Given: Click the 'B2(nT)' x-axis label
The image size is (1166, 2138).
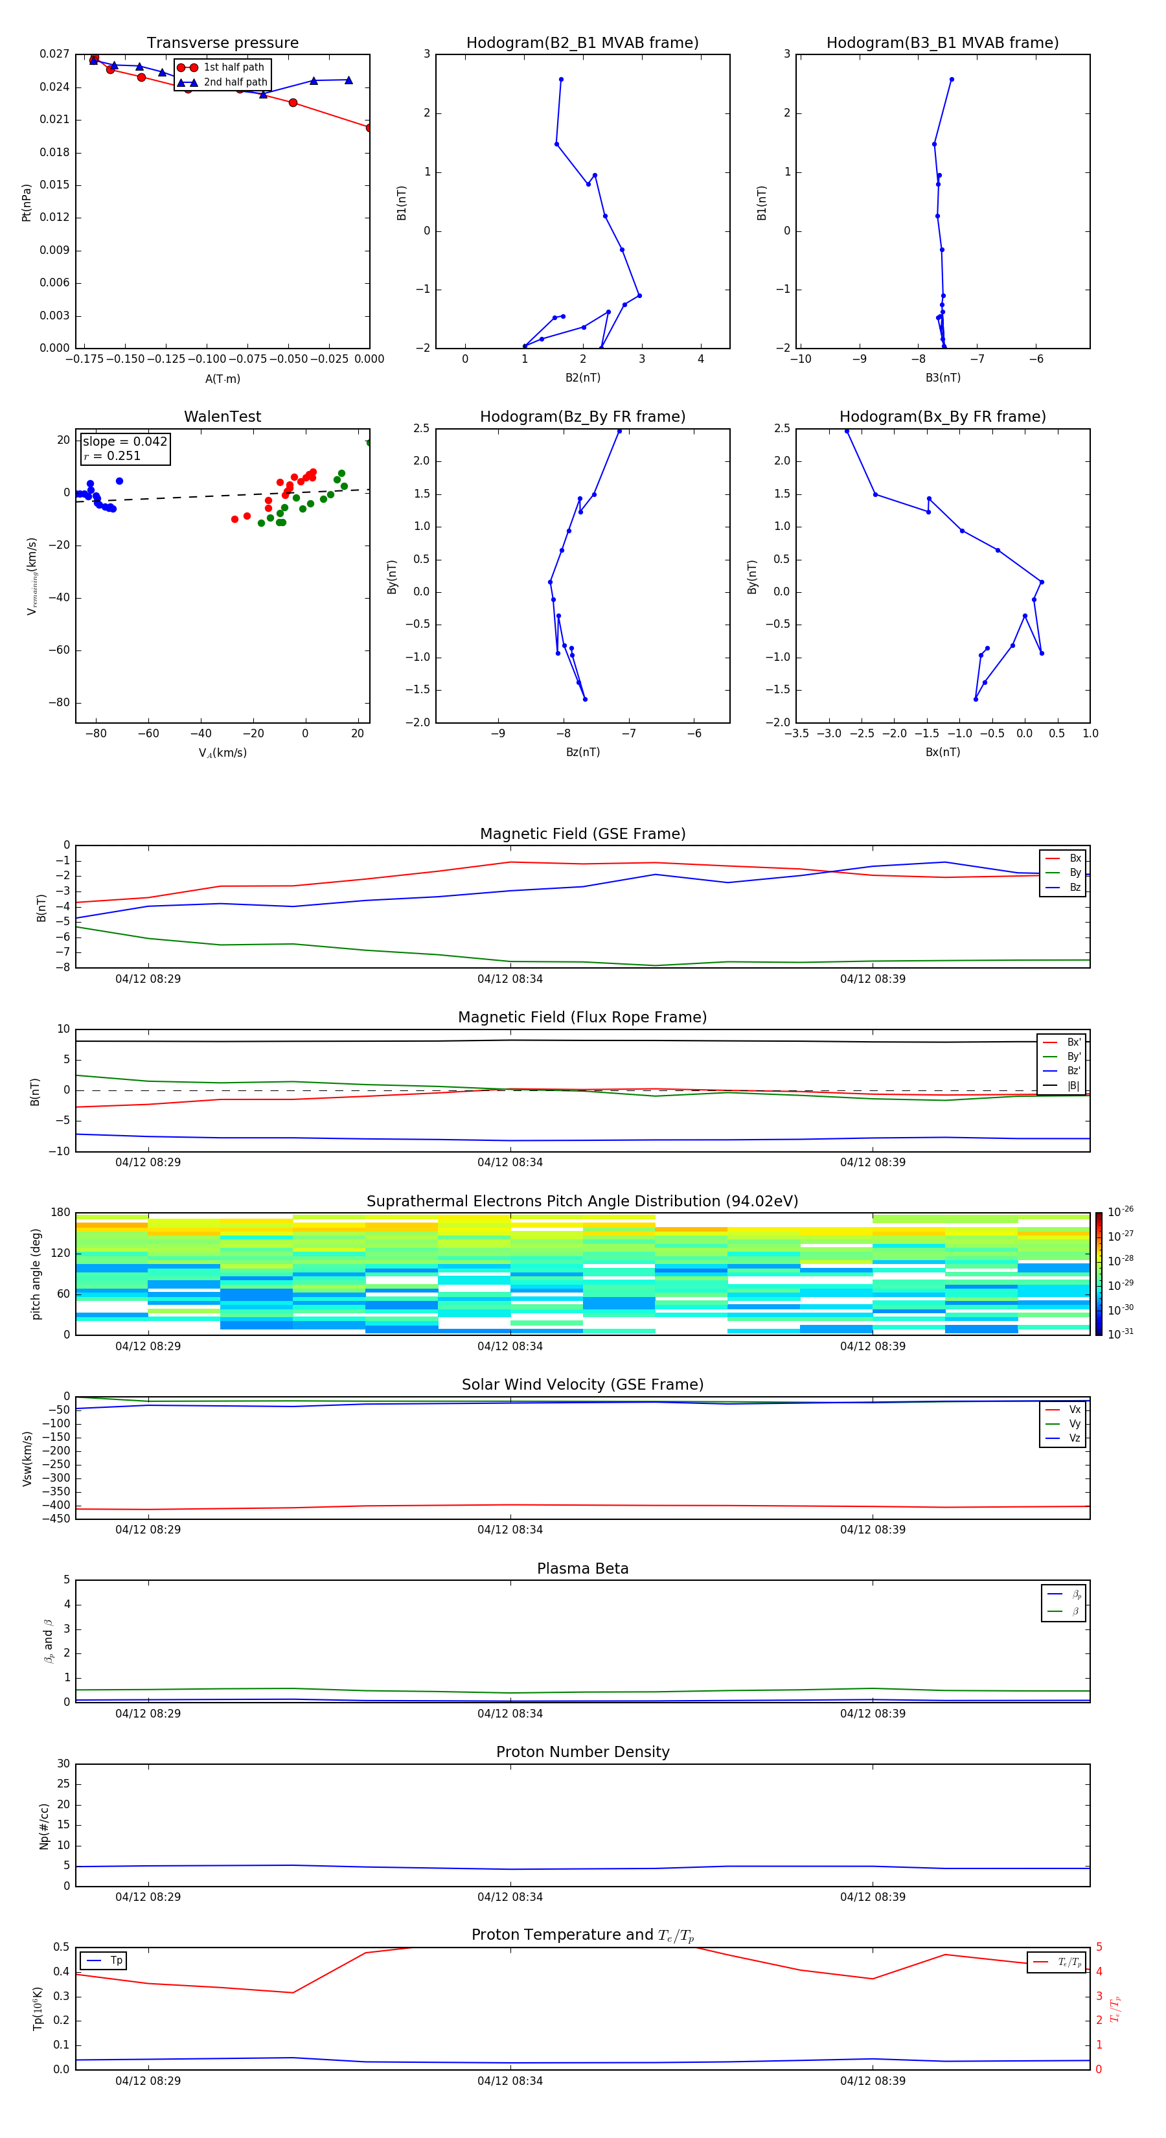Looking at the screenshot, I should [x=582, y=378].
